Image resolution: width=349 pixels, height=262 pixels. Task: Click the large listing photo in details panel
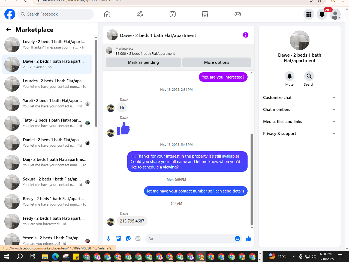click(300, 40)
